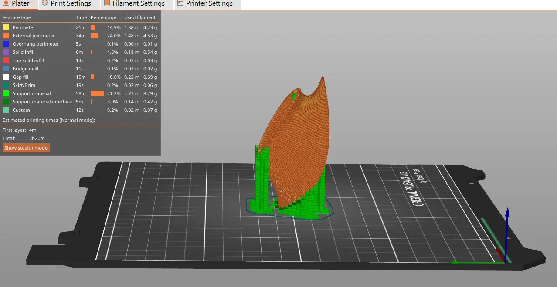Toggle the Skirt/Brim teal swatch

6,85
